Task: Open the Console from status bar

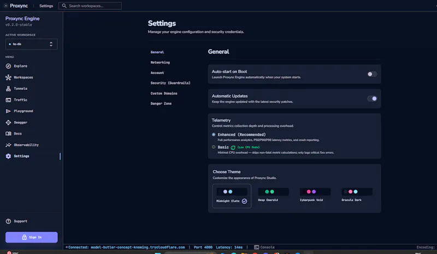Action: tap(264, 247)
